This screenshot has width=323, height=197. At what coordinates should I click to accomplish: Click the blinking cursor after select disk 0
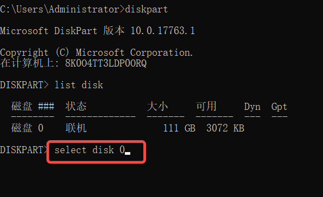(128, 153)
